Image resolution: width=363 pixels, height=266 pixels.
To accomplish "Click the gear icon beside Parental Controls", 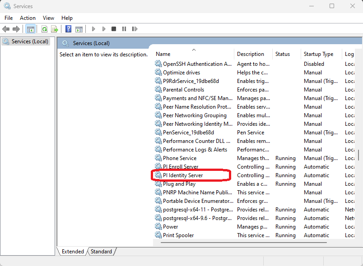I will coord(158,89).
